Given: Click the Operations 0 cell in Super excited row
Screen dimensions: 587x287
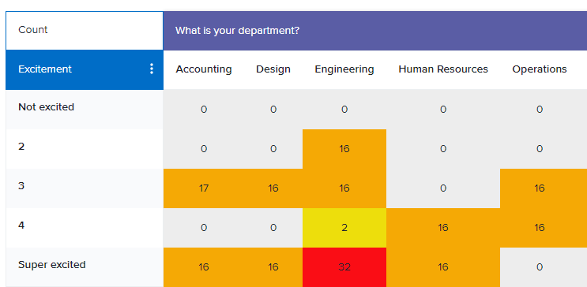Looking at the screenshot, I should tap(540, 267).
